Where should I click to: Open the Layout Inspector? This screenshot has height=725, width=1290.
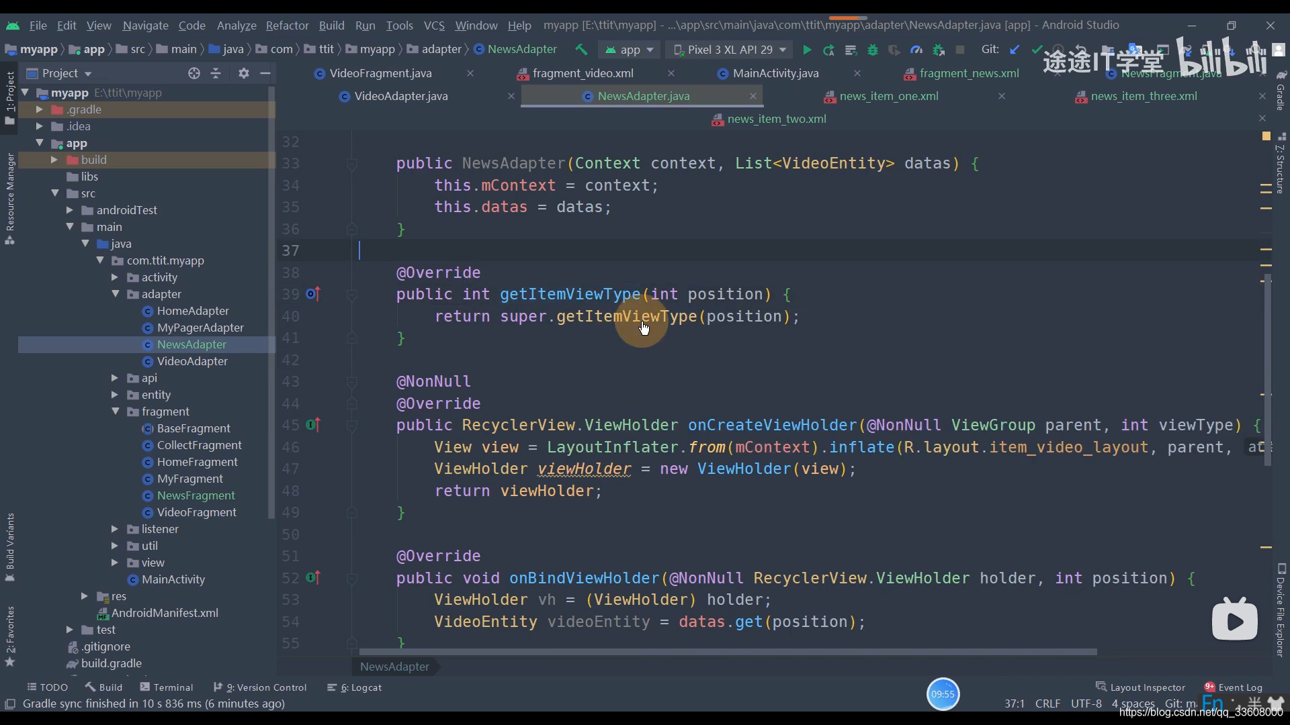[x=1140, y=687]
